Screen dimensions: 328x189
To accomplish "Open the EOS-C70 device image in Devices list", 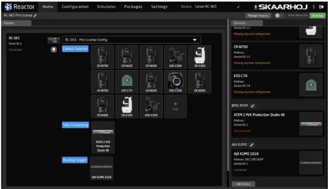I will click(x=311, y=85).
